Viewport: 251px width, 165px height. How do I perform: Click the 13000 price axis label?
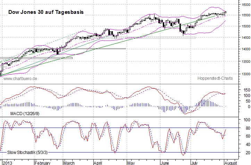(x=246, y=74)
